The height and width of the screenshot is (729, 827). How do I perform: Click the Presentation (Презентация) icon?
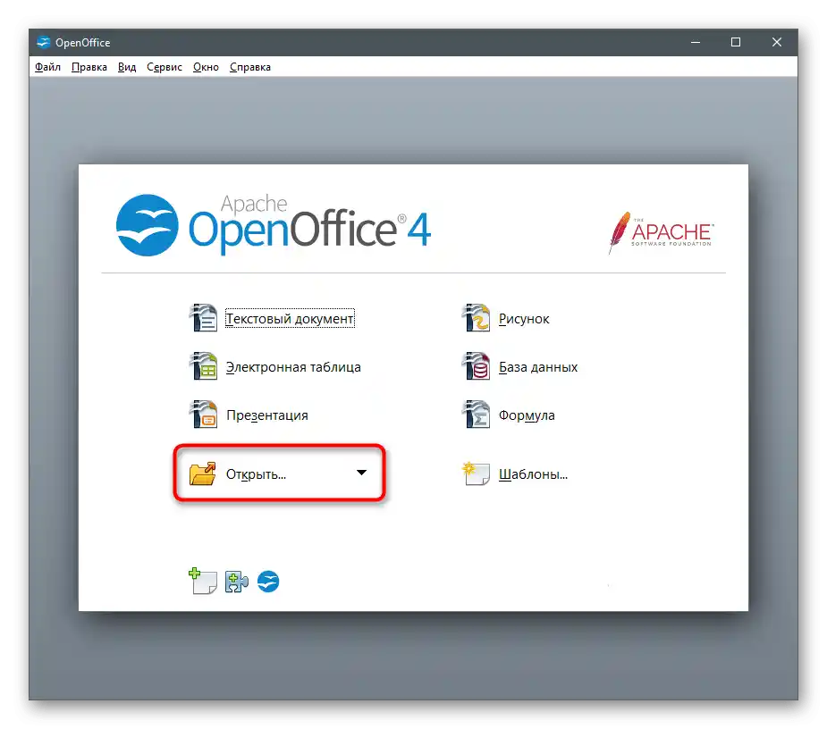pyautogui.click(x=203, y=415)
